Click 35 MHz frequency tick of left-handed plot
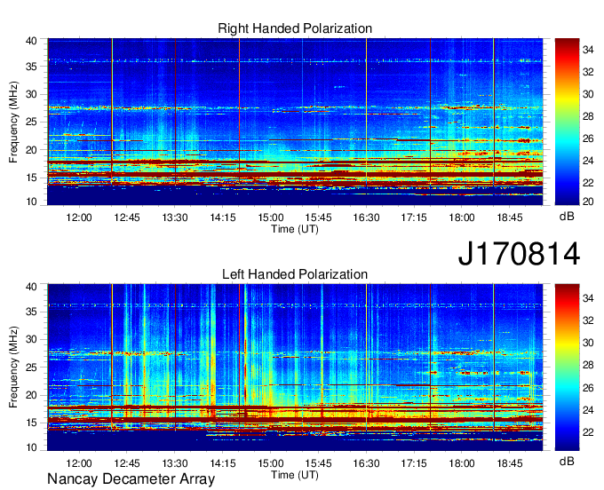Viewport: 604px width, 490px height. pyautogui.click(x=31, y=312)
